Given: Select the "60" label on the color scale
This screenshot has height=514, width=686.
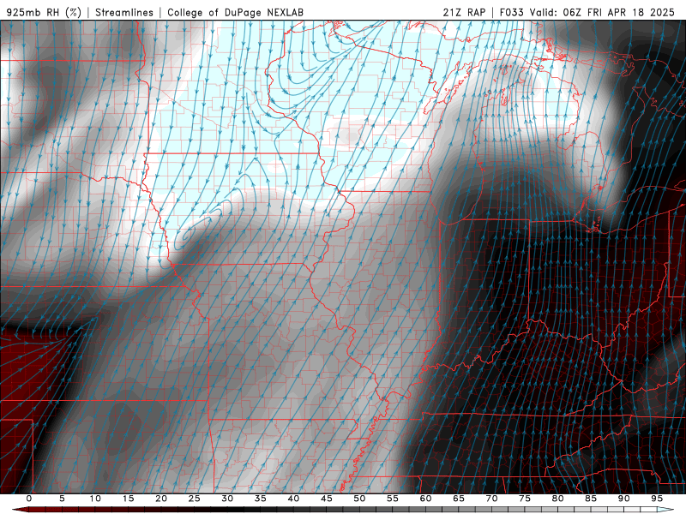Looking at the screenshot, I should pos(425,499).
